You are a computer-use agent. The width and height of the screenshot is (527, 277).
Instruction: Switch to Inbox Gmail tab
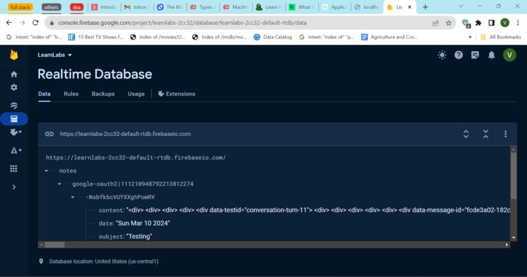(137, 7)
